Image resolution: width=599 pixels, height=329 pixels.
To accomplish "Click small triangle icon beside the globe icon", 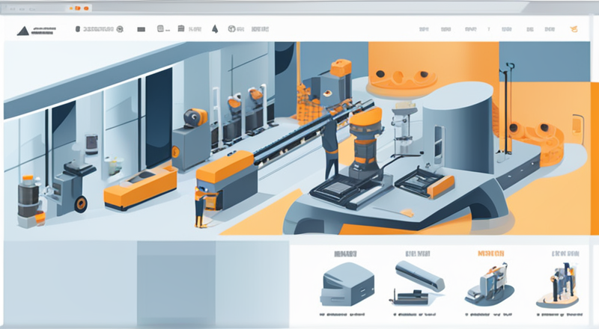I will click(214, 29).
